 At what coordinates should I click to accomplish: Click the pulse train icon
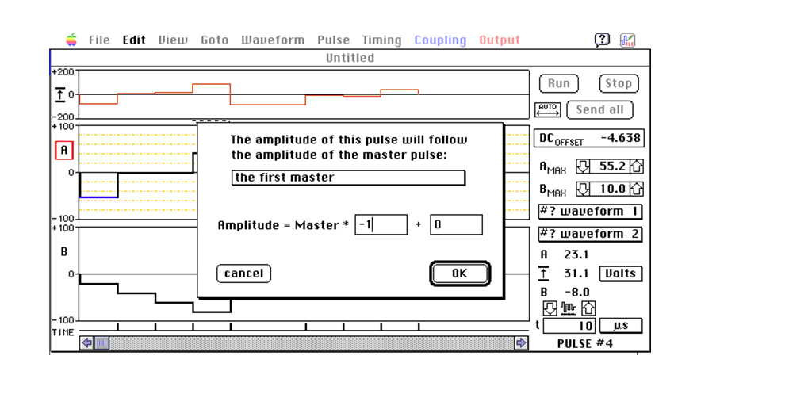click(569, 309)
